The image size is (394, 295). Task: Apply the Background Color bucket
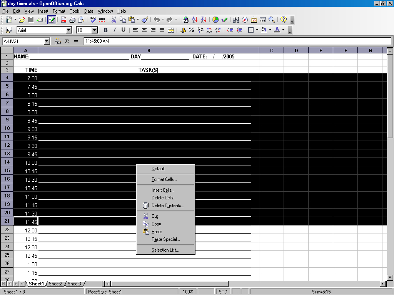tap(264, 30)
